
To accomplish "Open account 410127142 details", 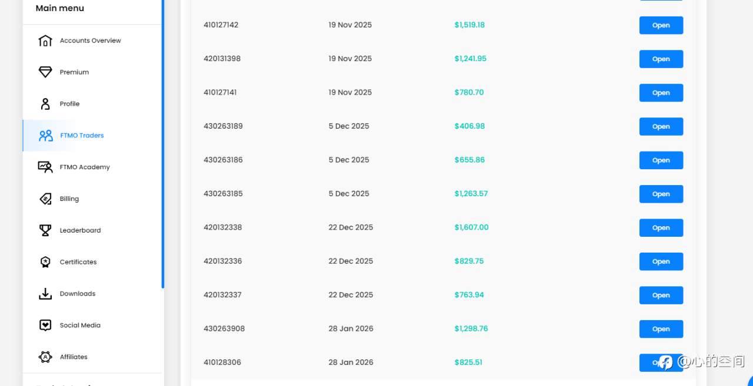I will (661, 25).
